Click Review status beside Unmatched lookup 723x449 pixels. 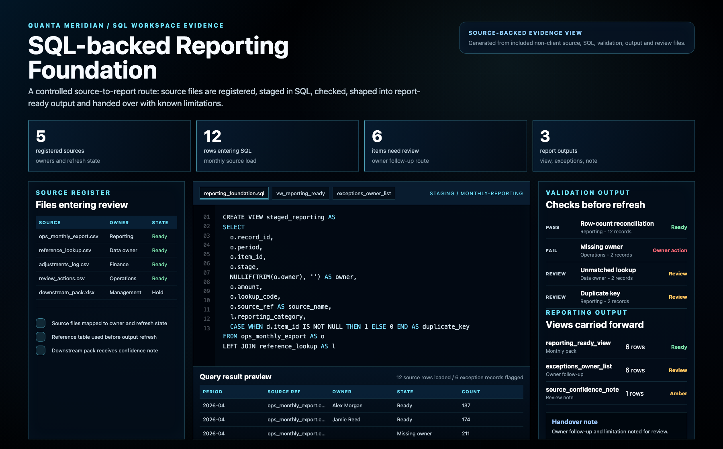pos(678,274)
